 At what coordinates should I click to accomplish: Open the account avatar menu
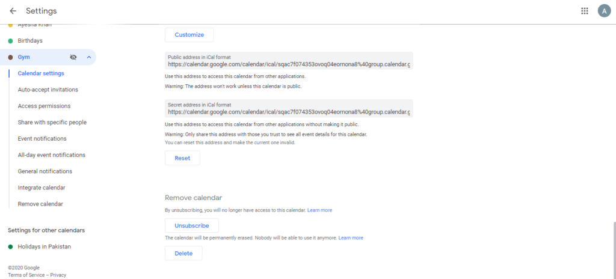point(604,11)
